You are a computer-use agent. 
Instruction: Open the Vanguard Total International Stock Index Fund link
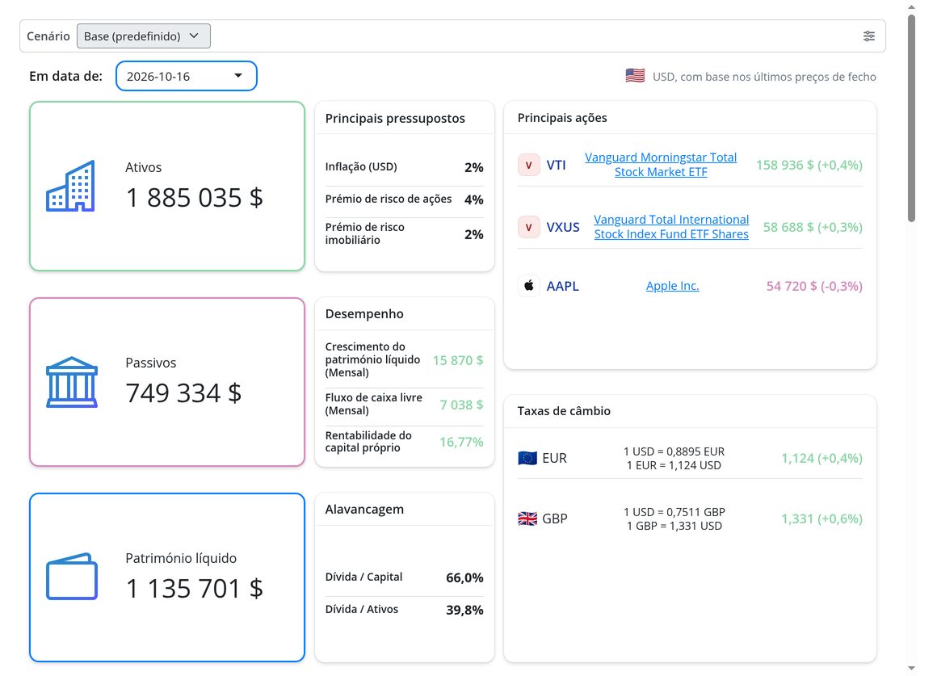(x=671, y=226)
